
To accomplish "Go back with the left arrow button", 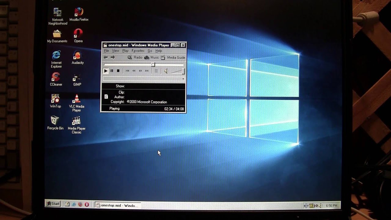I will click(106, 57).
